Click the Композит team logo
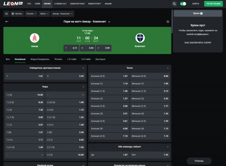 point(140,38)
